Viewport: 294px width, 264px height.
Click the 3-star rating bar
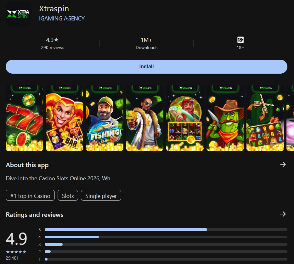click(166, 244)
